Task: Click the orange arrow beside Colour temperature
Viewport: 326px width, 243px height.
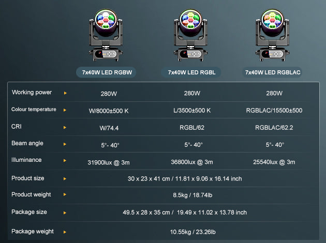Action: pos(65,110)
